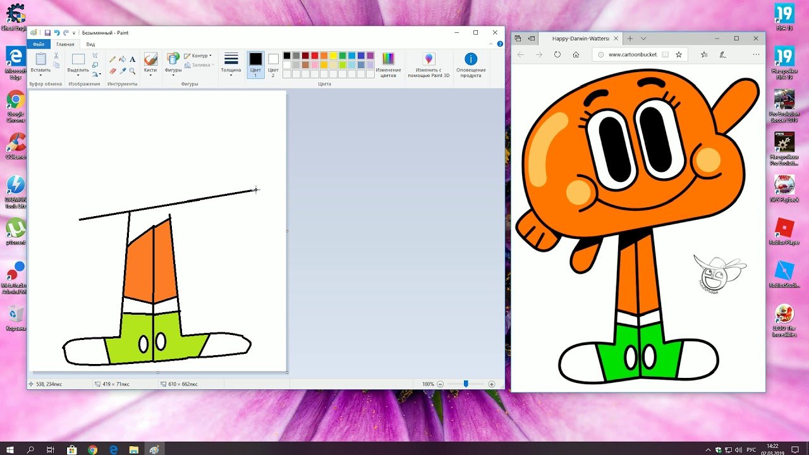Click the zoom in plus button
The height and width of the screenshot is (455, 809).
(x=492, y=384)
